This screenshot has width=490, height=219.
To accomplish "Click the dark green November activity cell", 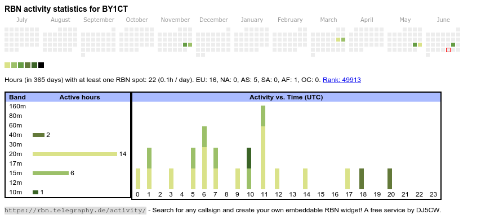I will (185, 44).
